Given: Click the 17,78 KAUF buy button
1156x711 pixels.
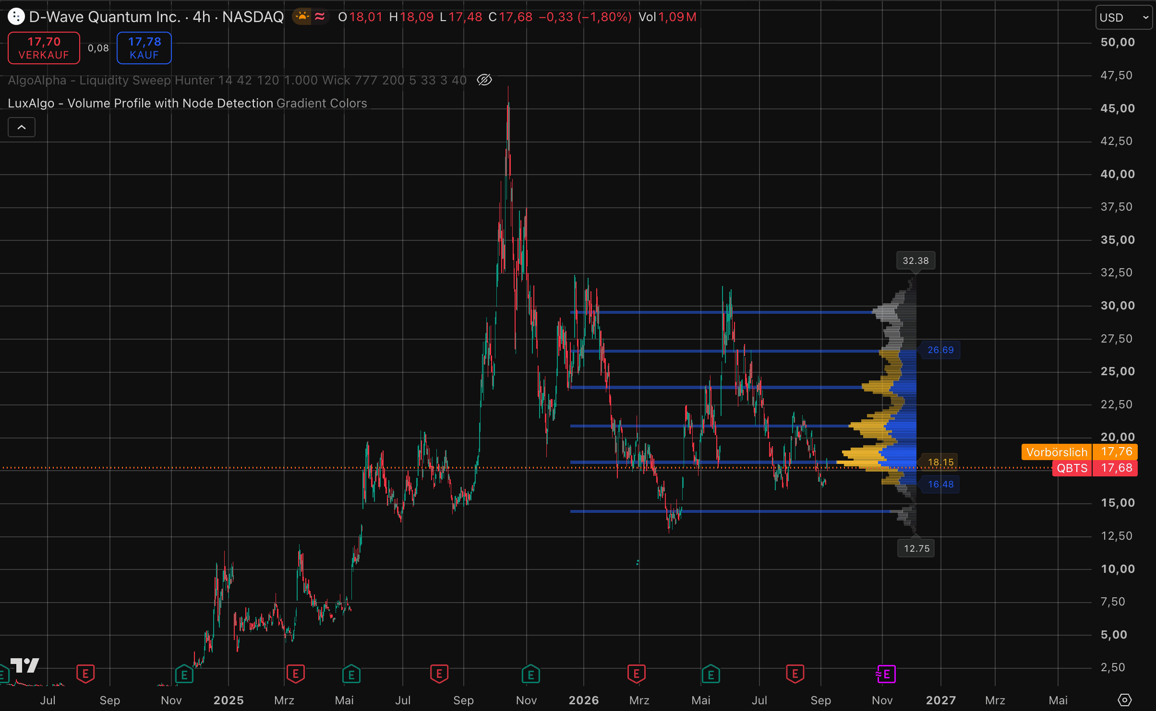Looking at the screenshot, I should [144, 48].
